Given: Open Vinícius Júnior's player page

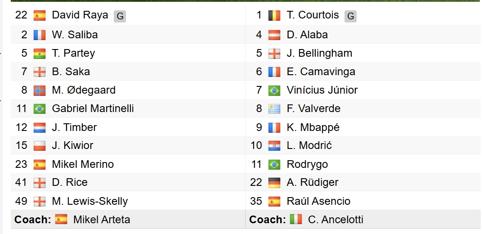Looking at the screenshot, I should click(322, 90).
